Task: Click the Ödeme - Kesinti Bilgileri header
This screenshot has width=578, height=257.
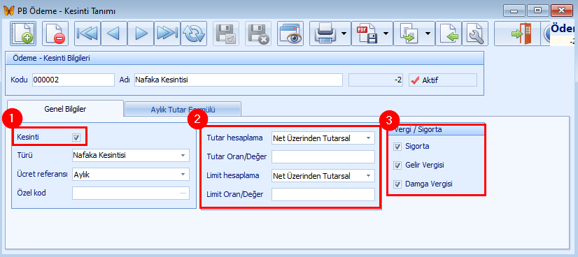Action: [x=244, y=58]
